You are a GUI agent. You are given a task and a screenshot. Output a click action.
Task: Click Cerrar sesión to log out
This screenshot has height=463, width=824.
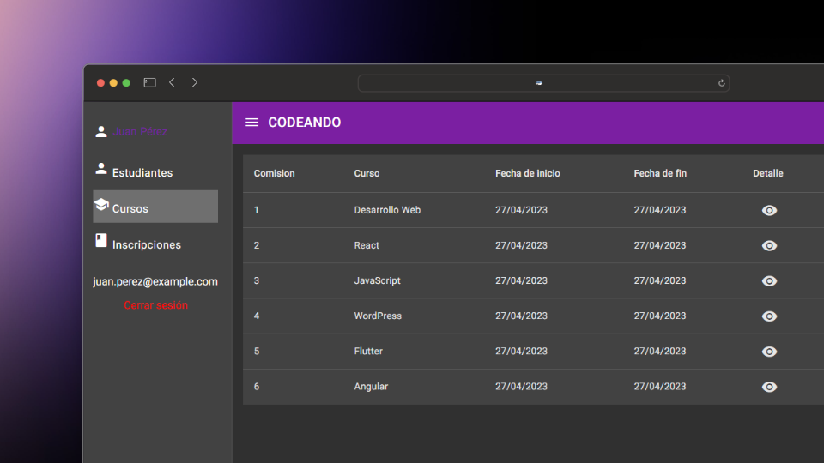[x=155, y=305]
